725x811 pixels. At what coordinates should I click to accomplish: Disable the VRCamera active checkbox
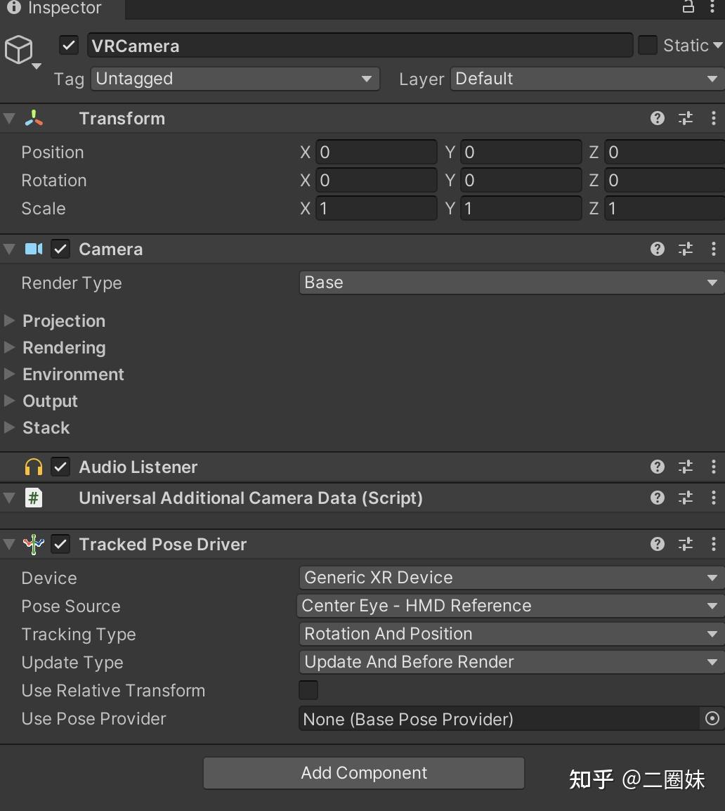coord(68,45)
